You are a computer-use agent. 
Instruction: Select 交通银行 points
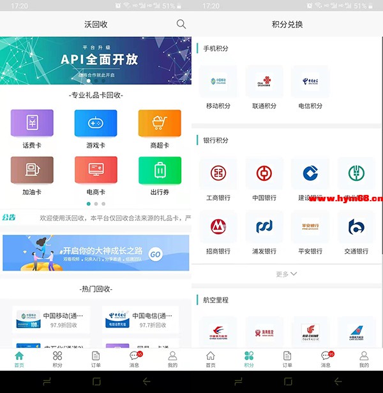coord(356,233)
